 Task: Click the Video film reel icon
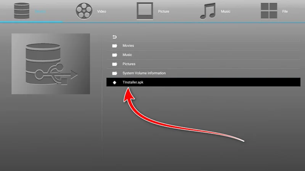pyautogui.click(x=84, y=11)
